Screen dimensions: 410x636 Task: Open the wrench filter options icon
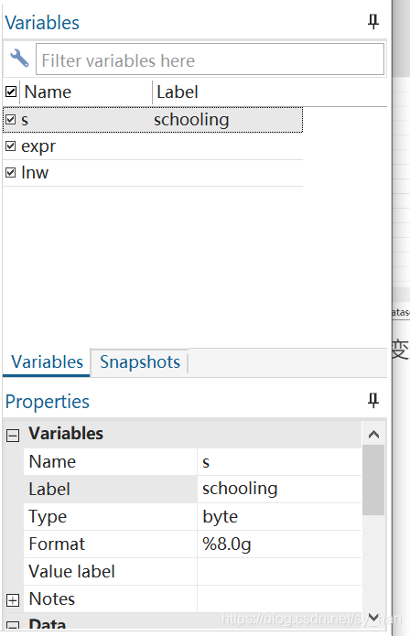tap(19, 59)
